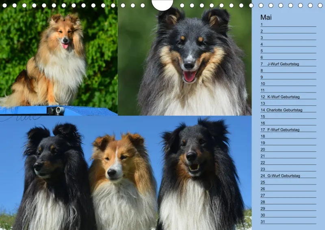
Task: Click the day number 28 line
Action: (288, 202)
